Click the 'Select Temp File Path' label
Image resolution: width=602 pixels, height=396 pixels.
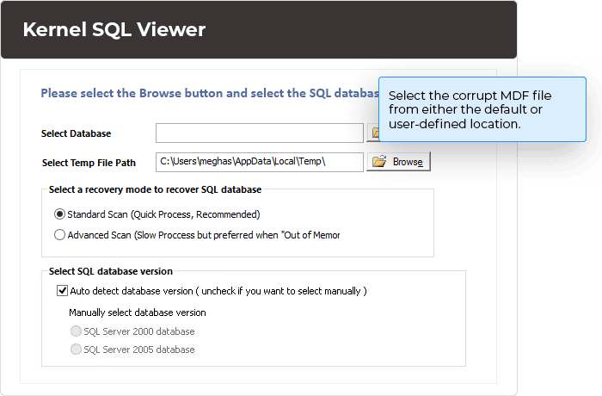89,163
